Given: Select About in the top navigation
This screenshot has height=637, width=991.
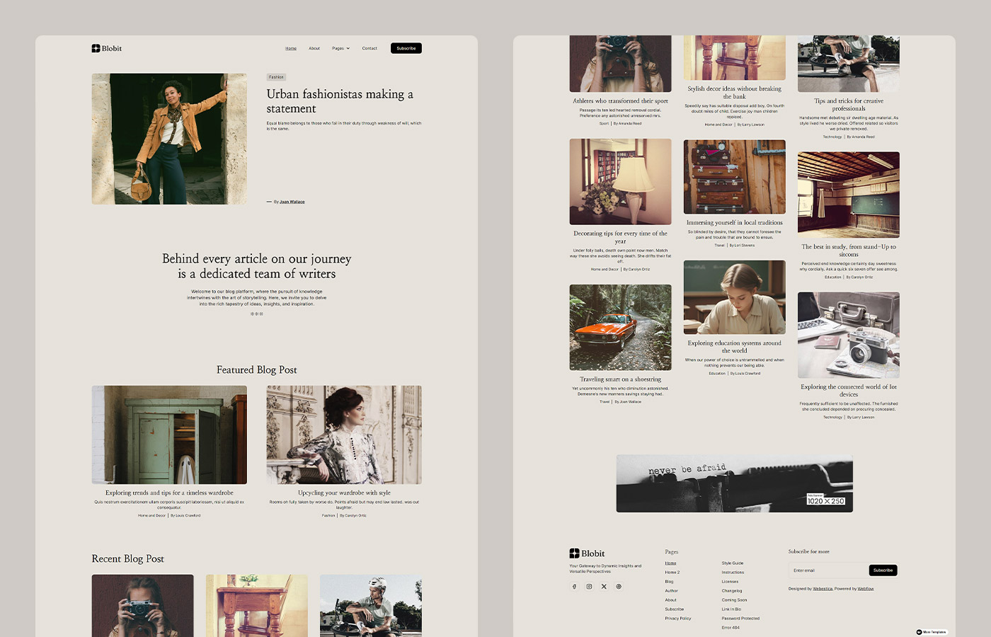Looking at the screenshot, I should point(314,48).
